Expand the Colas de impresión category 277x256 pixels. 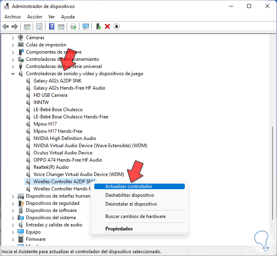(x=13, y=45)
